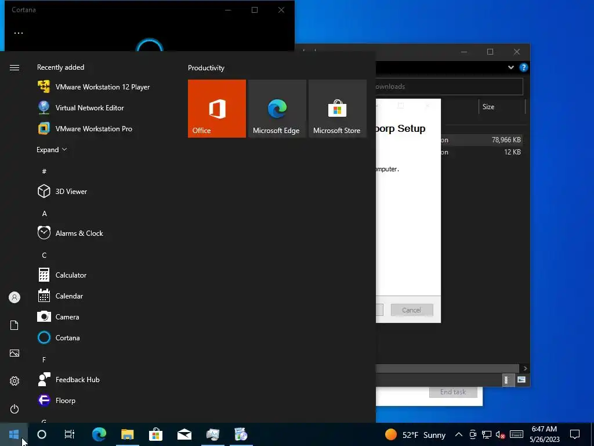The width and height of the screenshot is (594, 446).
Task: Jump to the A letter group
Action: click(44, 214)
